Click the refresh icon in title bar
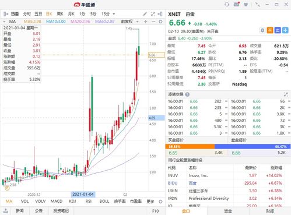The image size is (291, 215). click(x=227, y=4)
